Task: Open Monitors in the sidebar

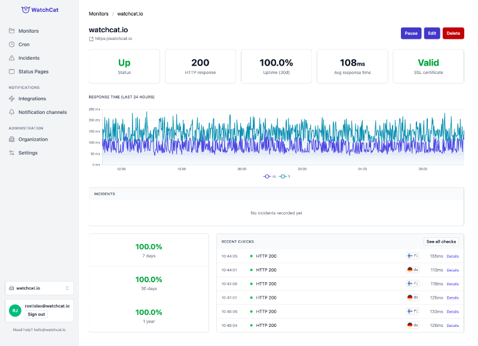Action: [29, 31]
